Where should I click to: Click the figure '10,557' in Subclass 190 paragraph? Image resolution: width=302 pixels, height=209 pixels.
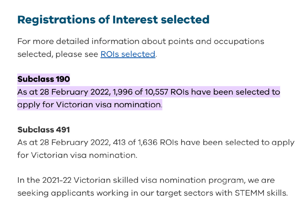[156, 92]
